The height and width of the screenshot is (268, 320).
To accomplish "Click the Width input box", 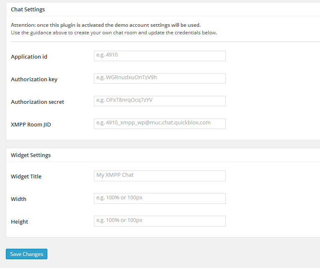I will pos(160,198).
